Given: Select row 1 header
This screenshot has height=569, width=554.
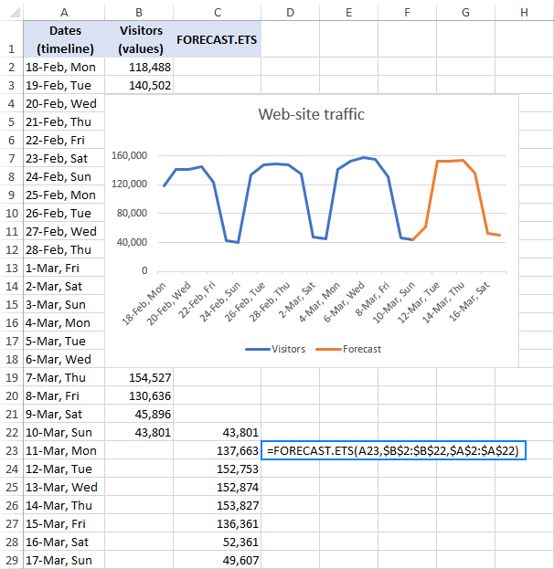Looking at the screenshot, I should click(12, 39).
